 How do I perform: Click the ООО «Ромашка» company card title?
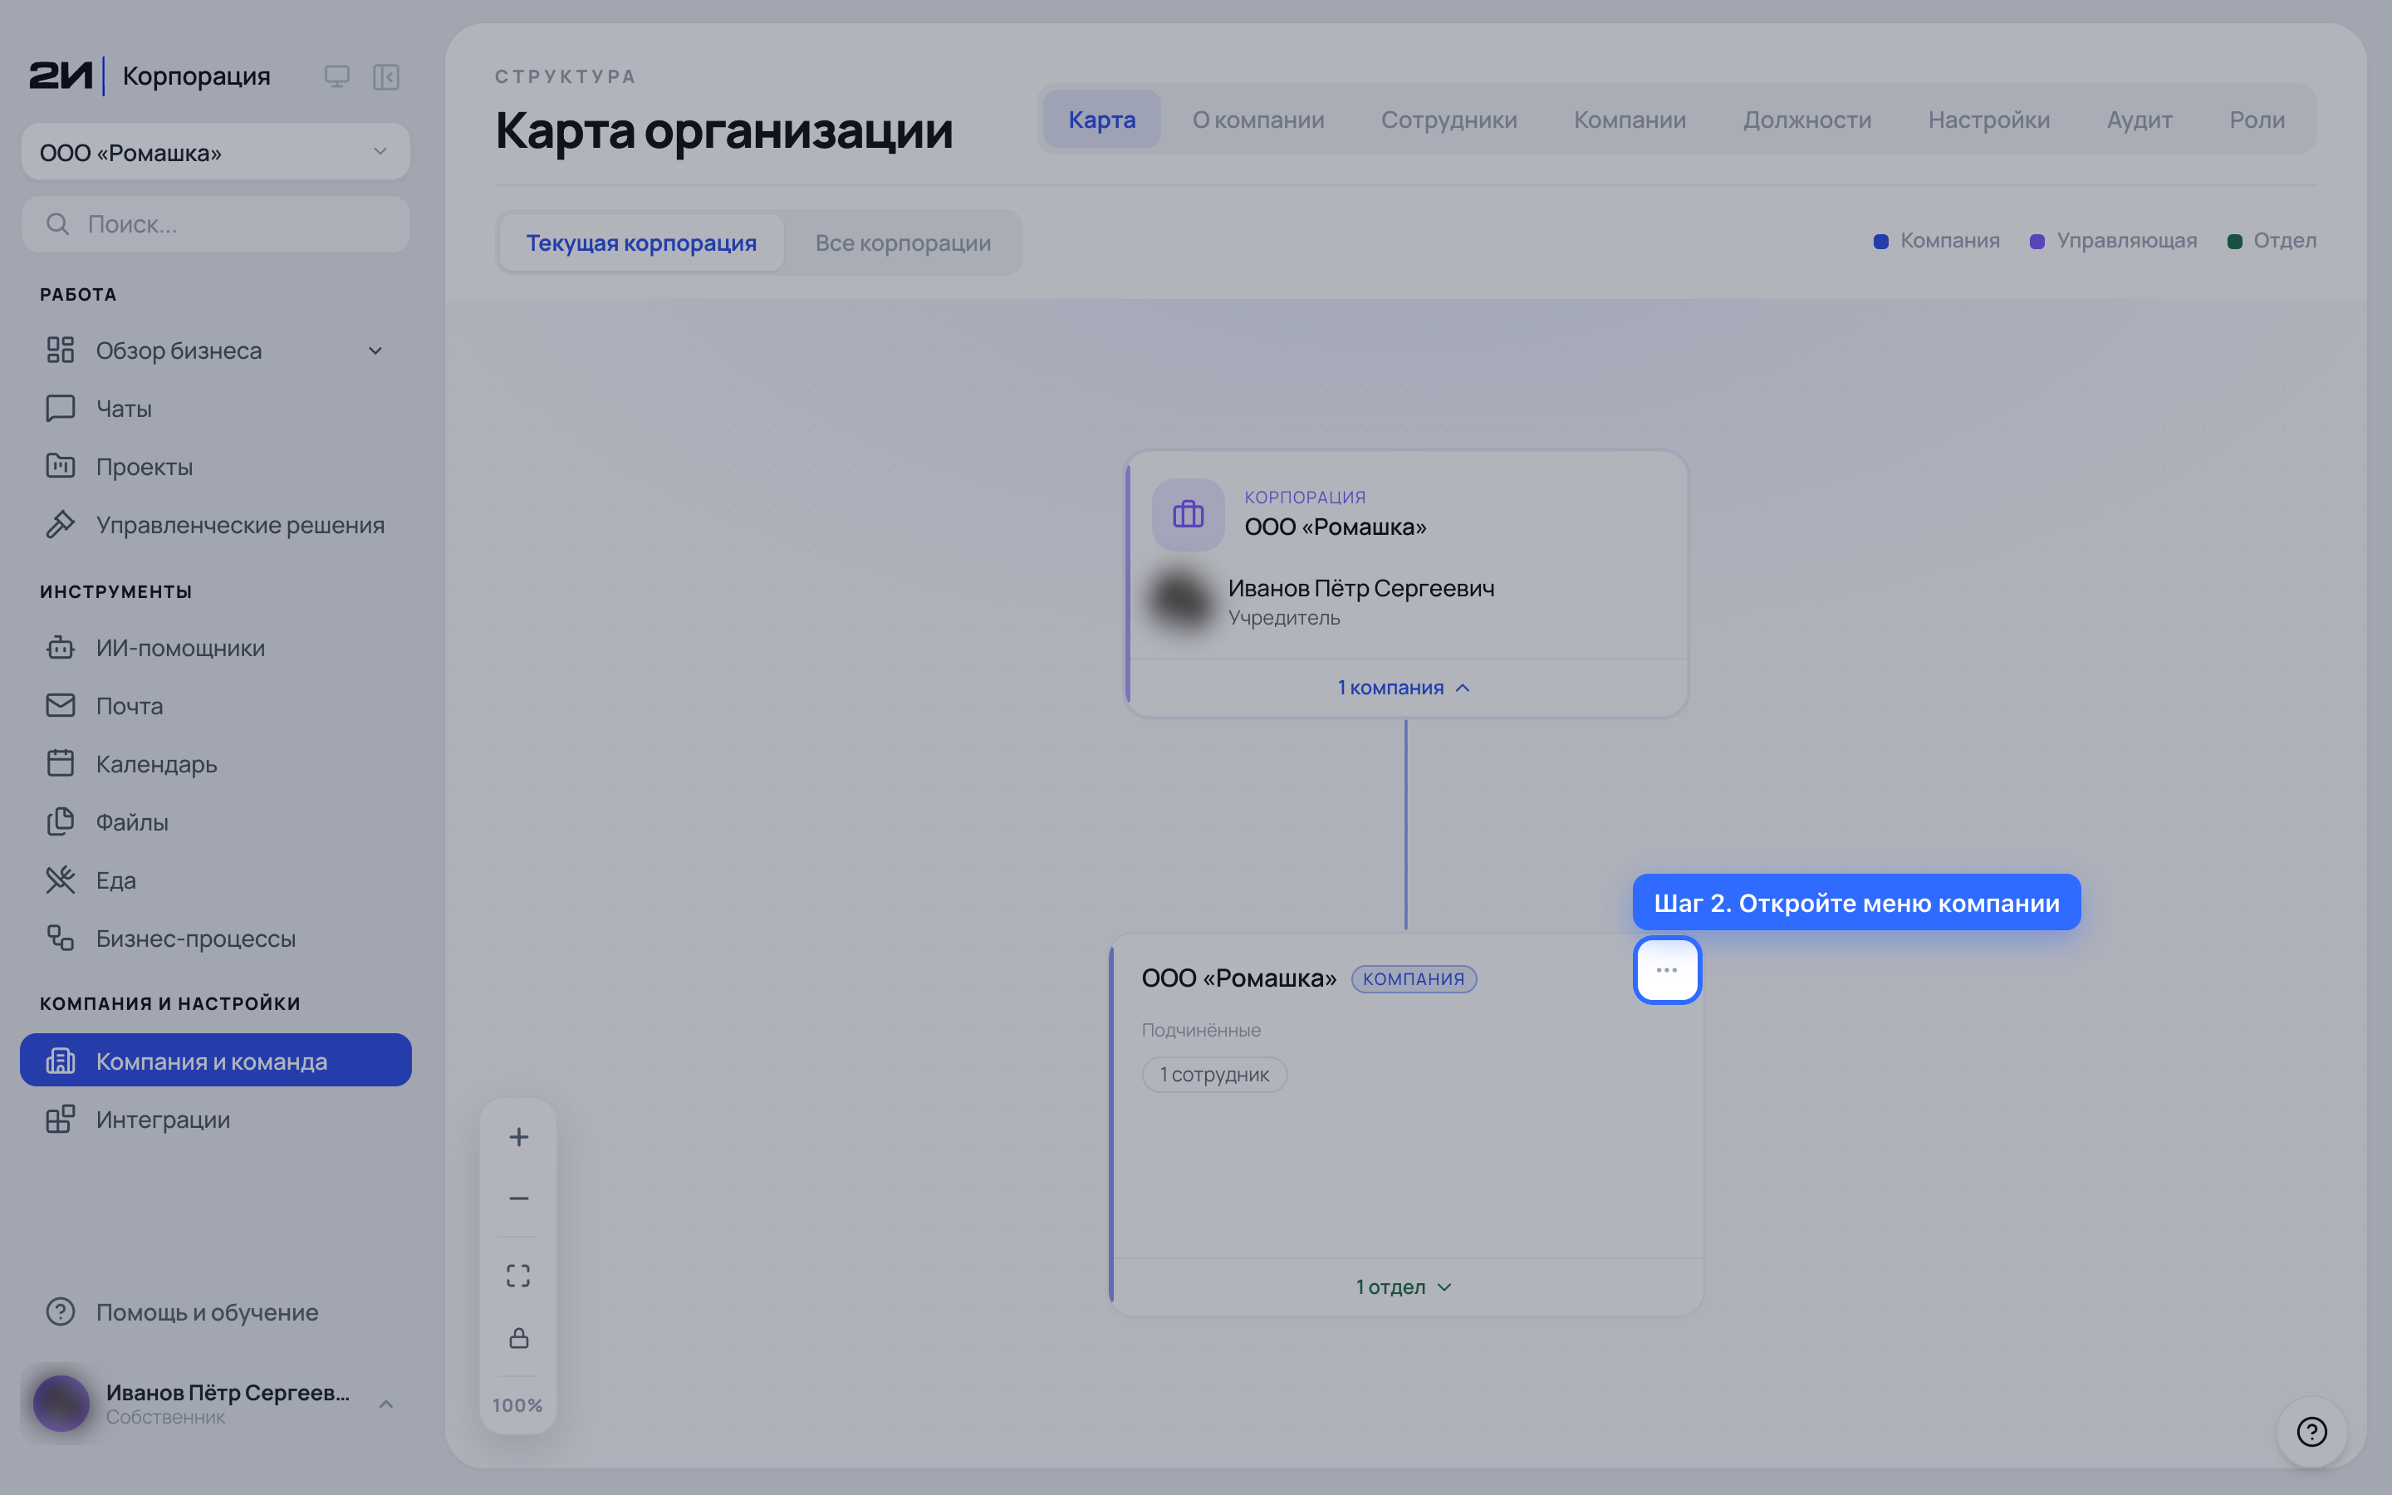[x=1238, y=979]
